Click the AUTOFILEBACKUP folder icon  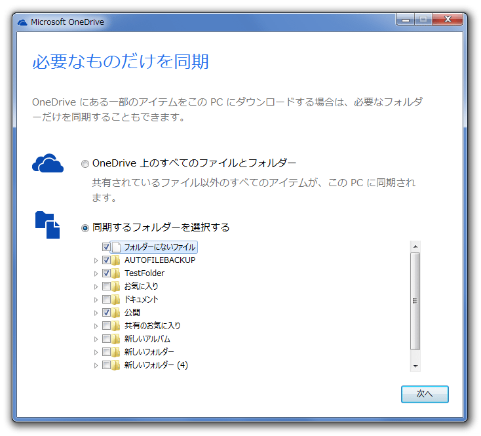pos(115,260)
